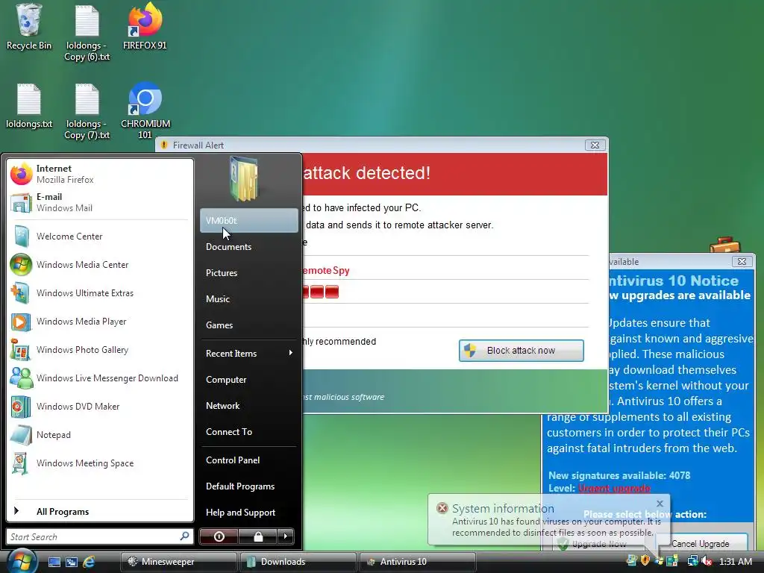Click Block attack now button
This screenshot has width=764, height=573.
click(x=521, y=351)
